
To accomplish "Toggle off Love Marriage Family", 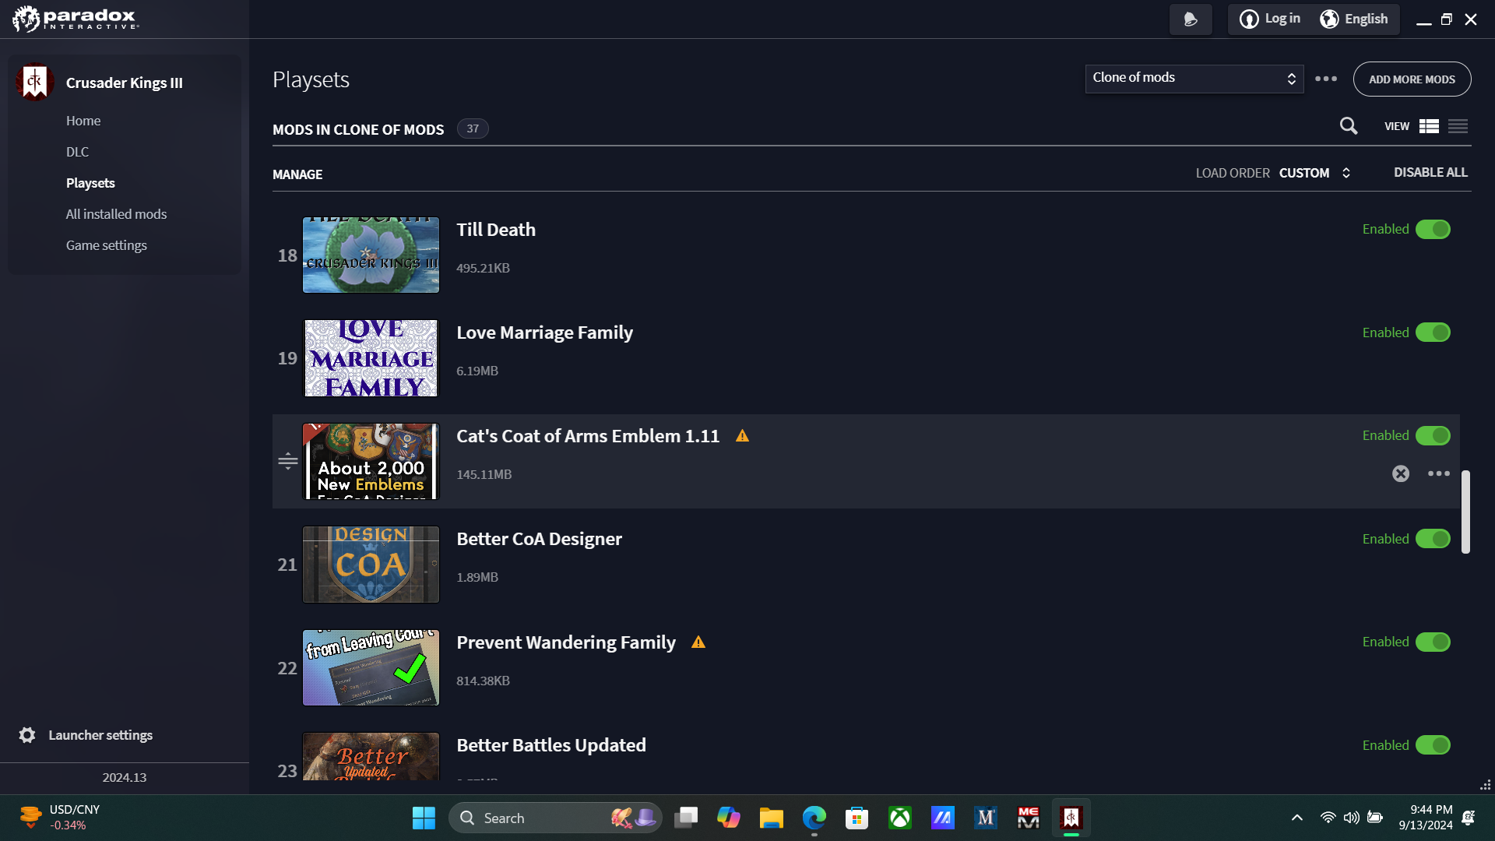I will click(1433, 333).
